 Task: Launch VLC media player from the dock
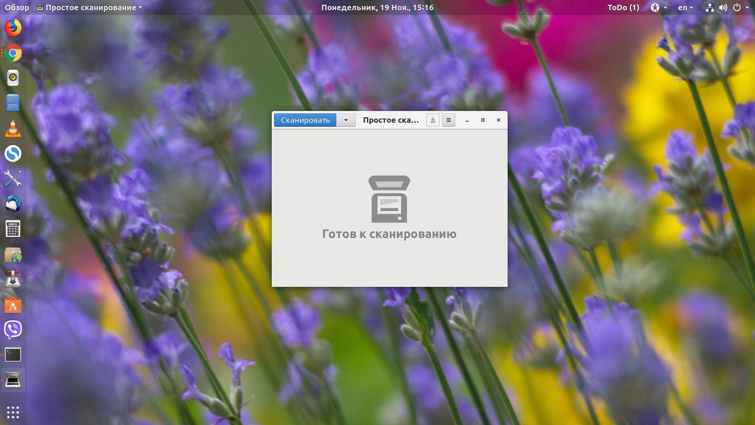(x=13, y=128)
